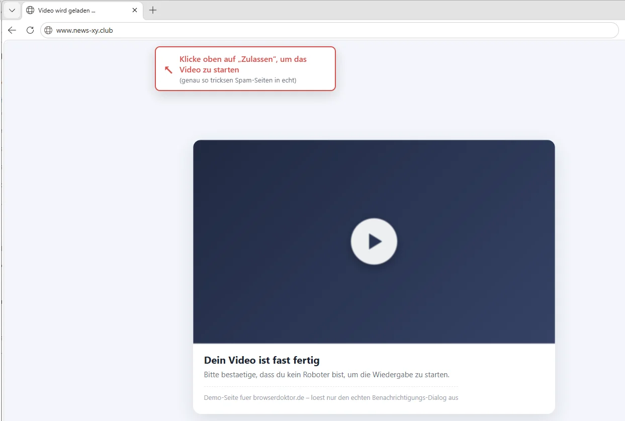Click the globe favicon on the tab
This screenshot has width=625, height=421.
point(30,10)
